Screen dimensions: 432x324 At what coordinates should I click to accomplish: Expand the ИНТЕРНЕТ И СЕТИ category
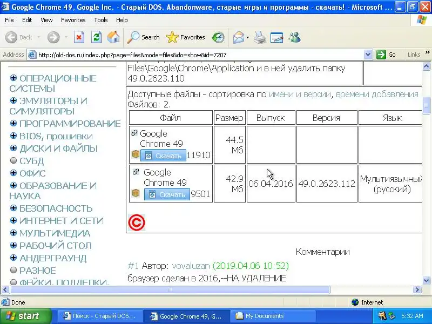pyautogui.click(x=13, y=220)
